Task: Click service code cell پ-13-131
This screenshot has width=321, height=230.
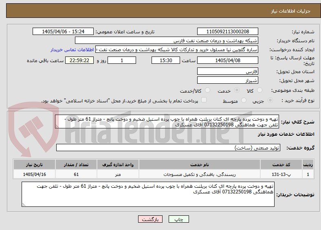Action: [281, 174]
